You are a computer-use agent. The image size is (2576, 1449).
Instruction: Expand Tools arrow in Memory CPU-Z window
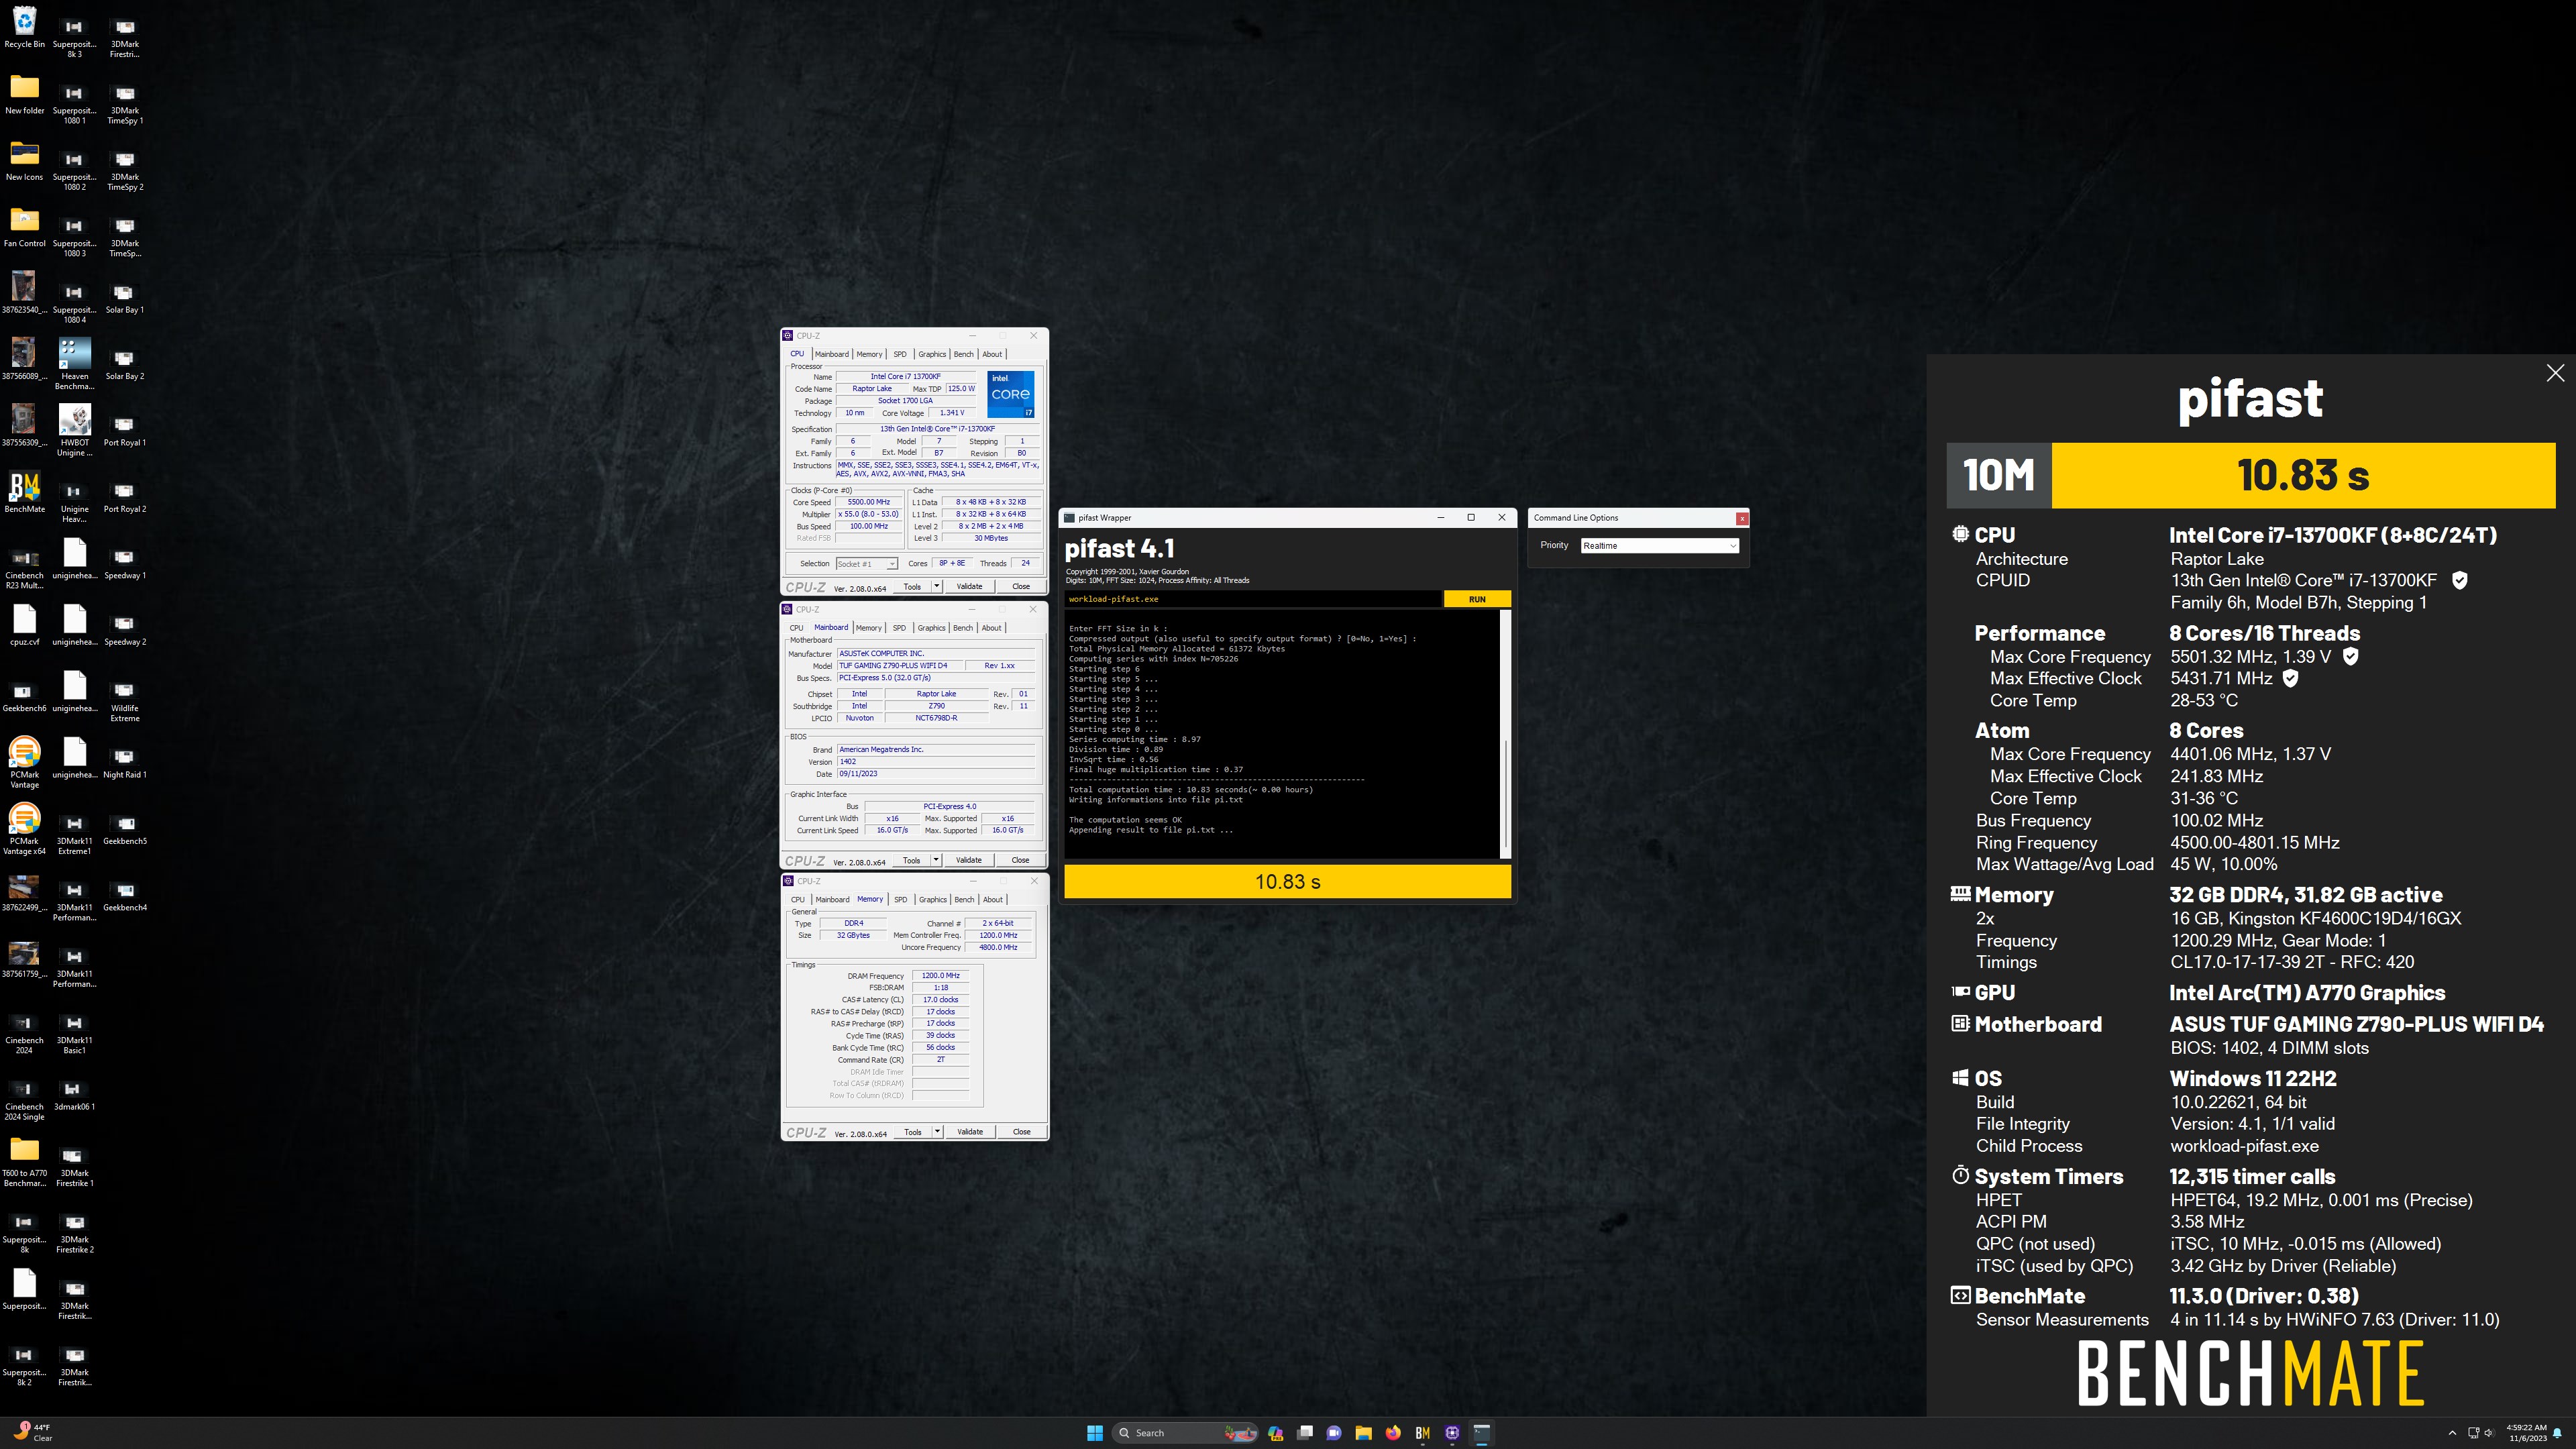(x=938, y=1132)
